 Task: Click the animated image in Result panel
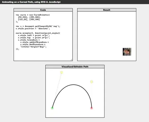click(127, 52)
